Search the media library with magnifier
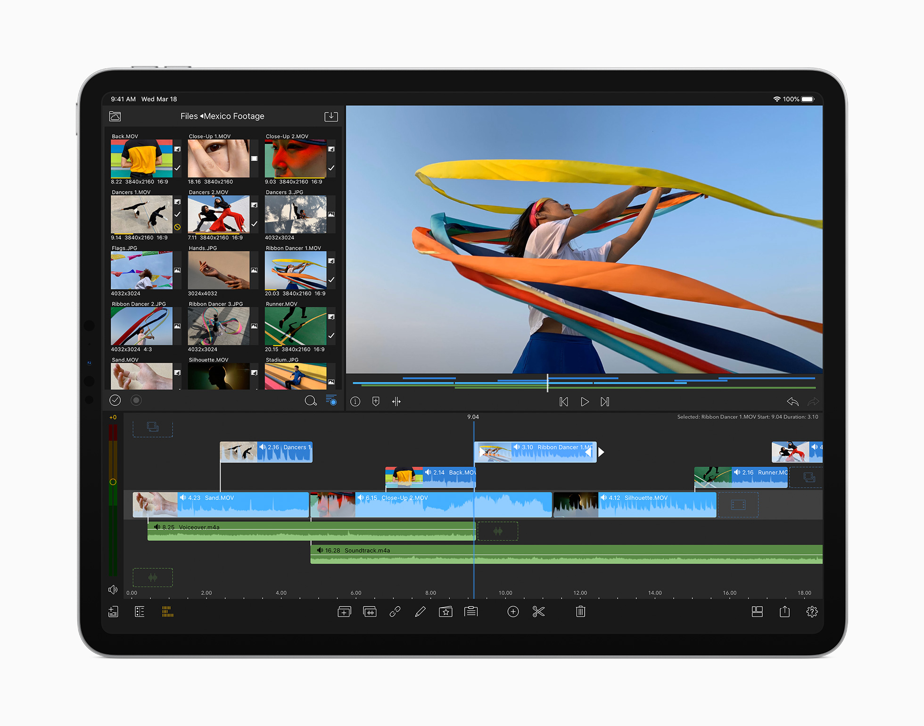Image resolution: width=924 pixels, height=726 pixels. pyautogui.click(x=311, y=400)
